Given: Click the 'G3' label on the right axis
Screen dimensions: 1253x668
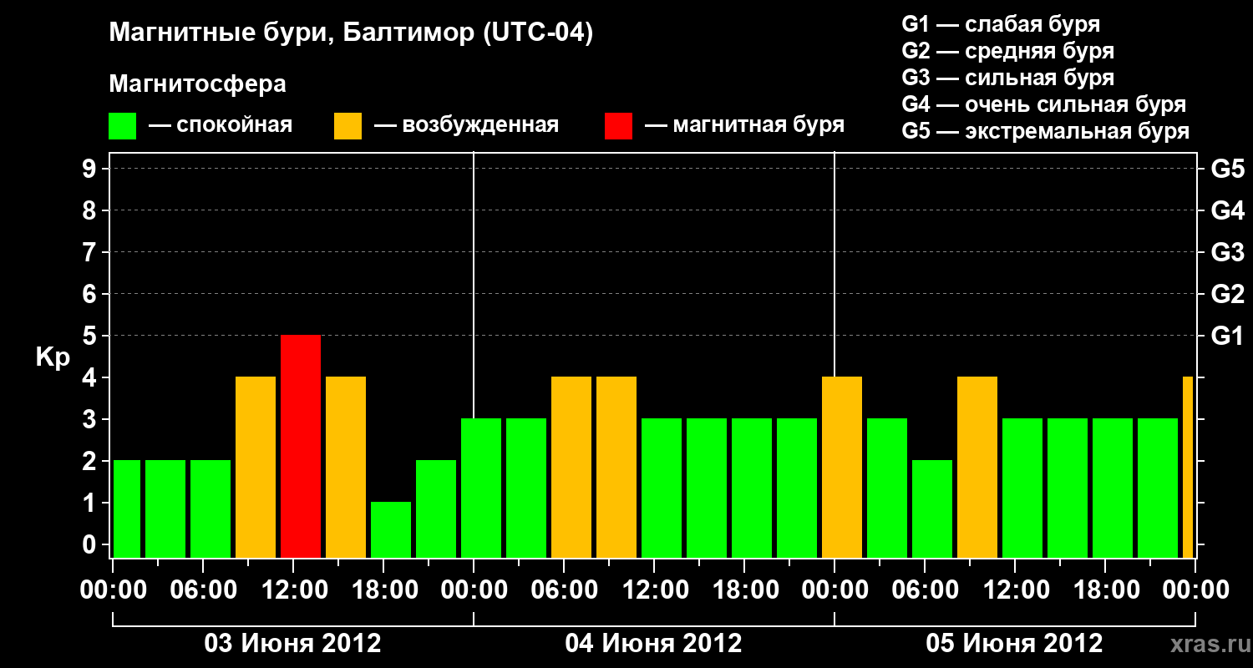Looking at the screenshot, I should click(x=1227, y=252).
